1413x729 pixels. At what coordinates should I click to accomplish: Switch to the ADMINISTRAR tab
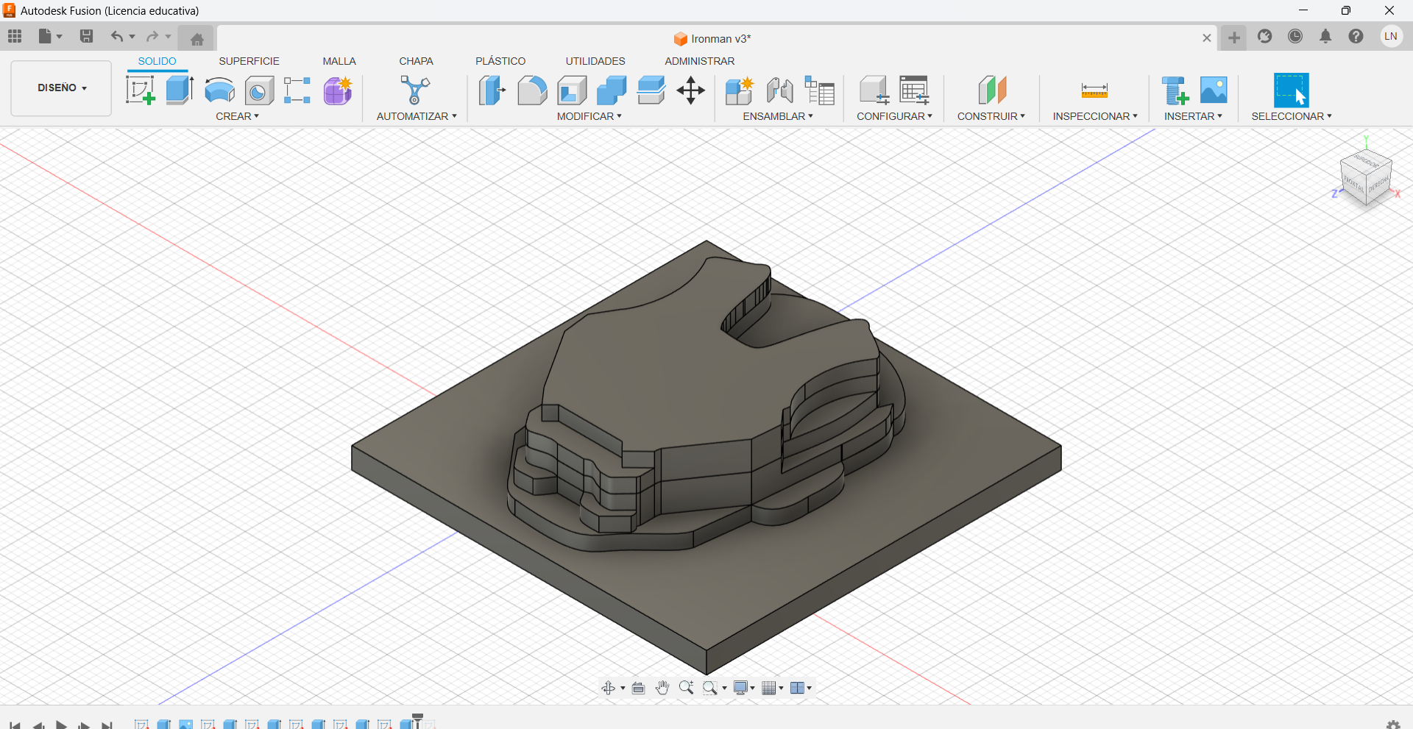coord(700,61)
